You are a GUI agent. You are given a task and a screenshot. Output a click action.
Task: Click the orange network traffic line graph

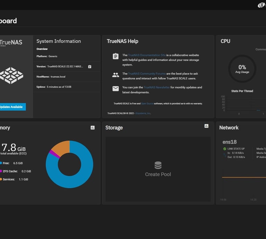tap(244, 177)
